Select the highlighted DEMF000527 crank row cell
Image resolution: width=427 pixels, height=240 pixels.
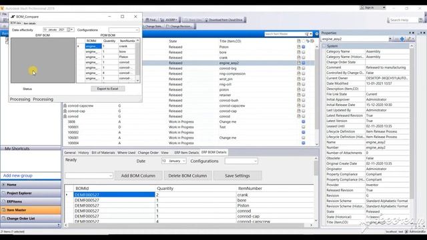114,195
